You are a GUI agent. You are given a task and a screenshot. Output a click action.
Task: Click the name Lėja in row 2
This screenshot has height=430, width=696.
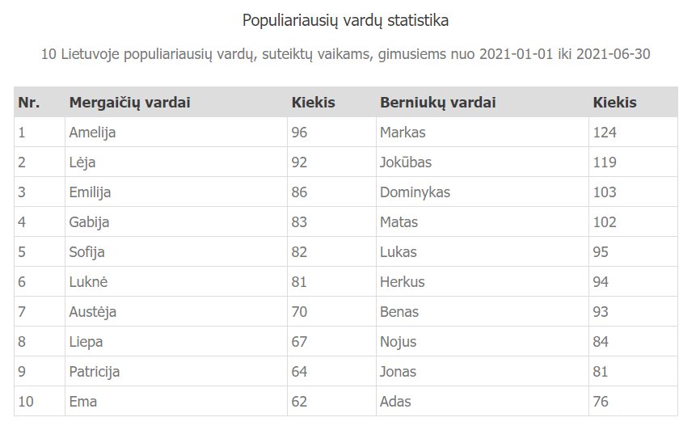point(82,162)
